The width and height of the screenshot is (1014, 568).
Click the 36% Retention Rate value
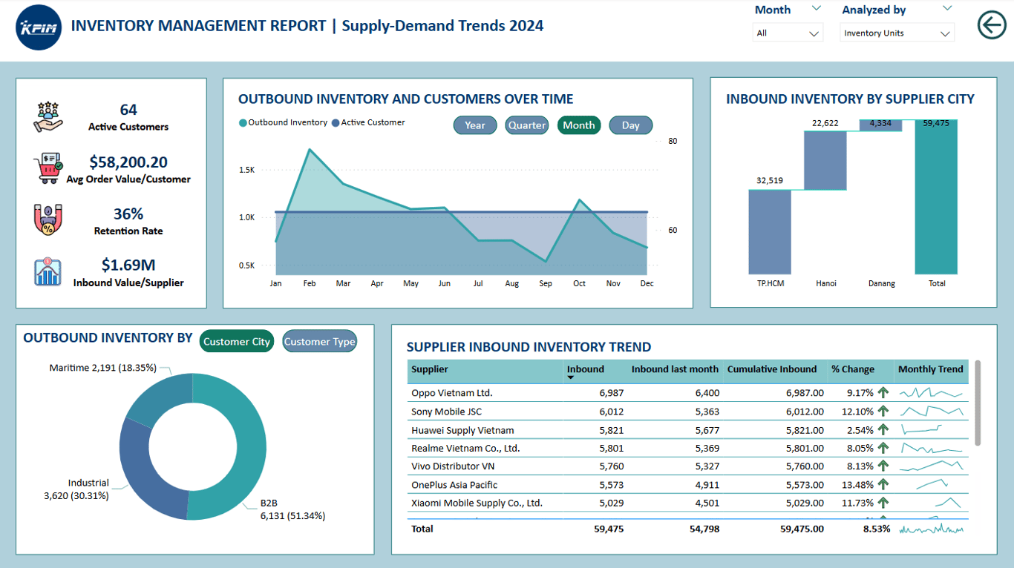(128, 214)
